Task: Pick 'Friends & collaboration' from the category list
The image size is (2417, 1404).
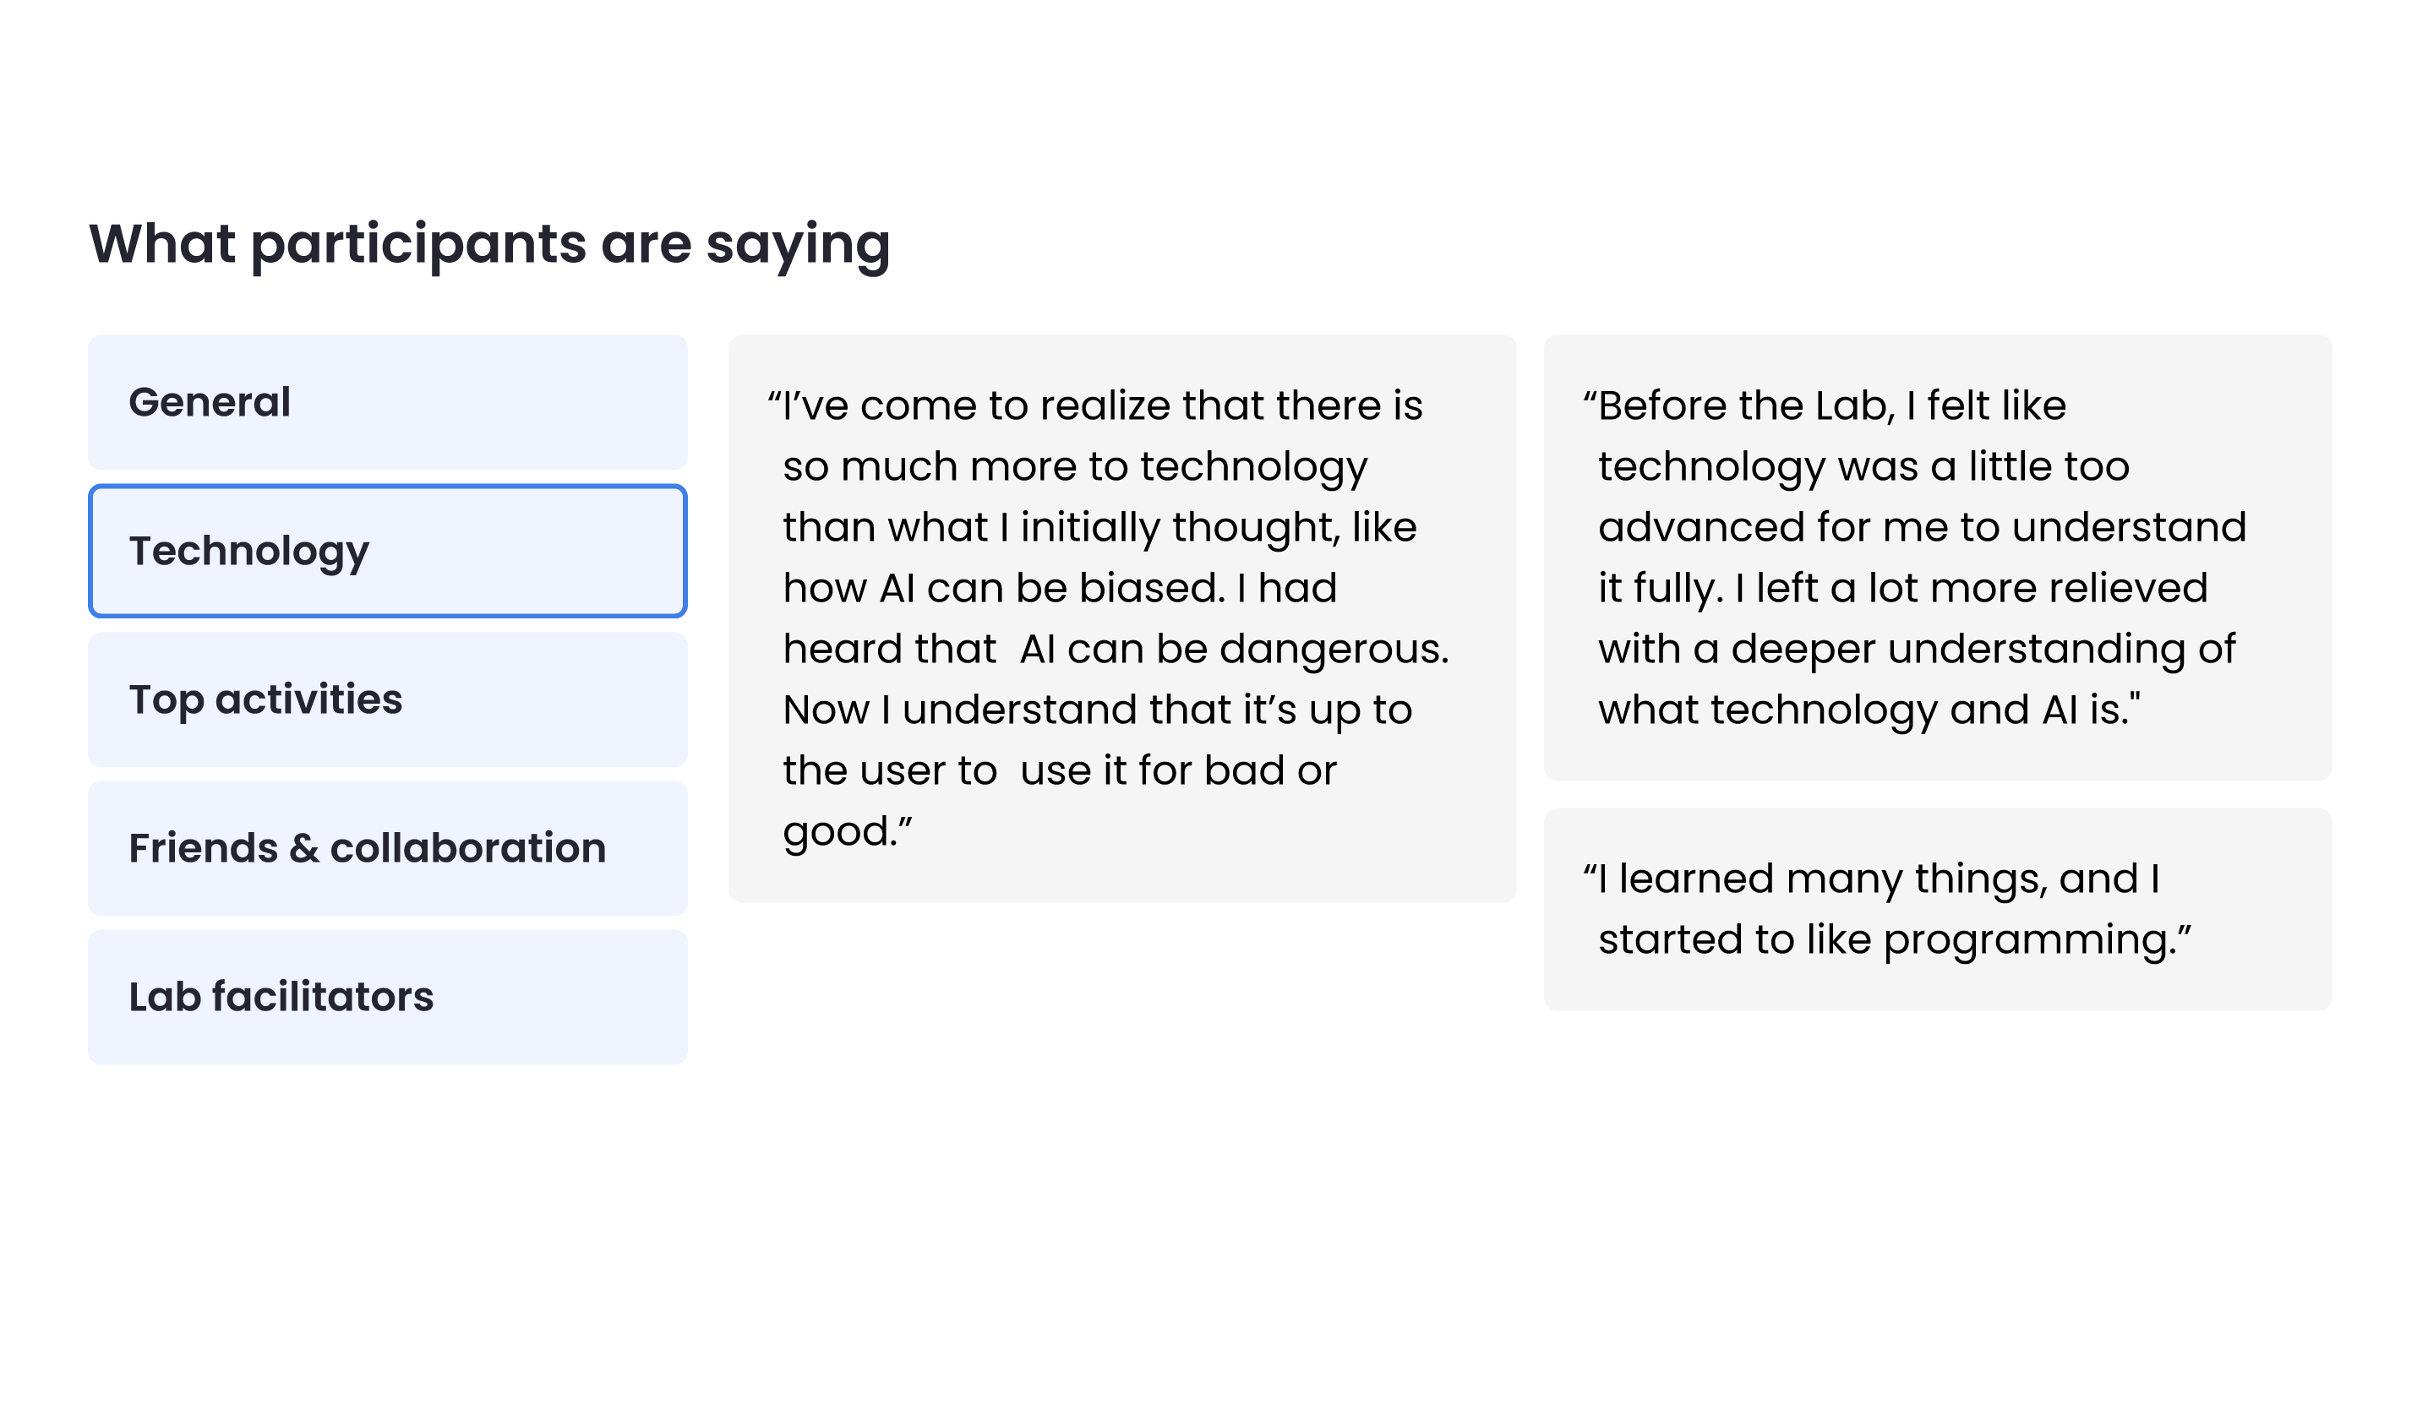Action: [388, 848]
